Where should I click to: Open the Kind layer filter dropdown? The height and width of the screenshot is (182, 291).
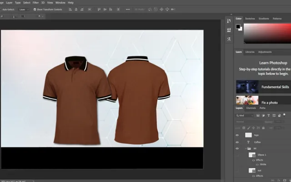click(245, 116)
